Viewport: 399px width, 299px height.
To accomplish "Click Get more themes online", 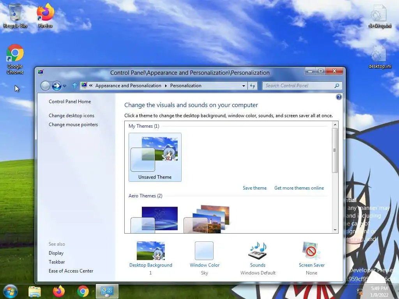I will pos(299,188).
